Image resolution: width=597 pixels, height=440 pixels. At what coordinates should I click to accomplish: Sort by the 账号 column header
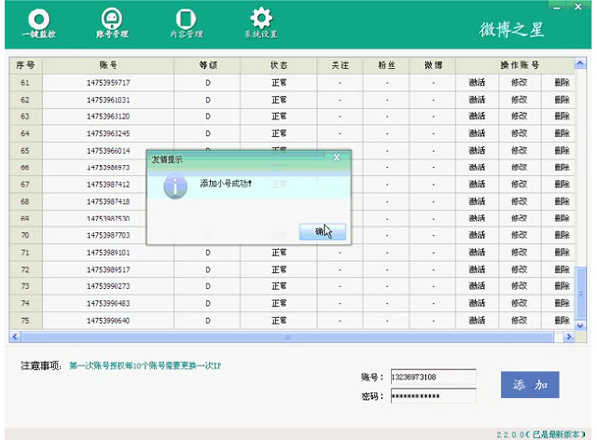pyautogui.click(x=108, y=65)
